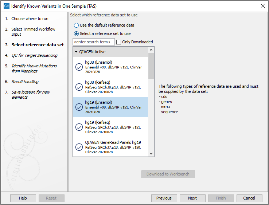Click the checkmark icon beside hg19 (Refseq)
The image size is (269, 205).
(x=79, y=127)
